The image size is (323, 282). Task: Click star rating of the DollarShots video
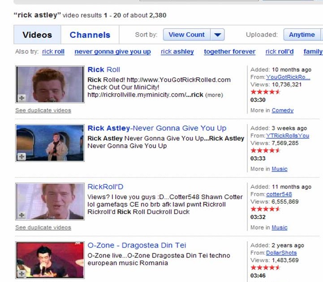point(265,268)
